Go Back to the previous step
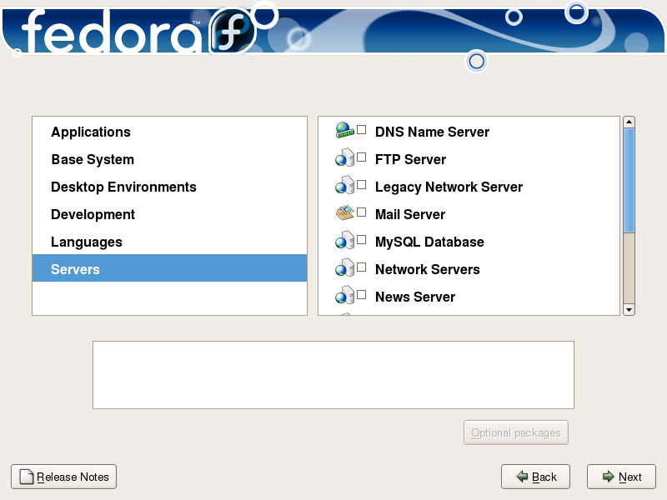 (x=535, y=477)
